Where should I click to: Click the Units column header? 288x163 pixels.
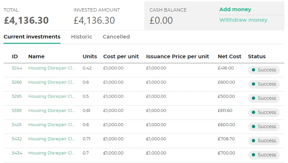pyautogui.click(x=90, y=56)
